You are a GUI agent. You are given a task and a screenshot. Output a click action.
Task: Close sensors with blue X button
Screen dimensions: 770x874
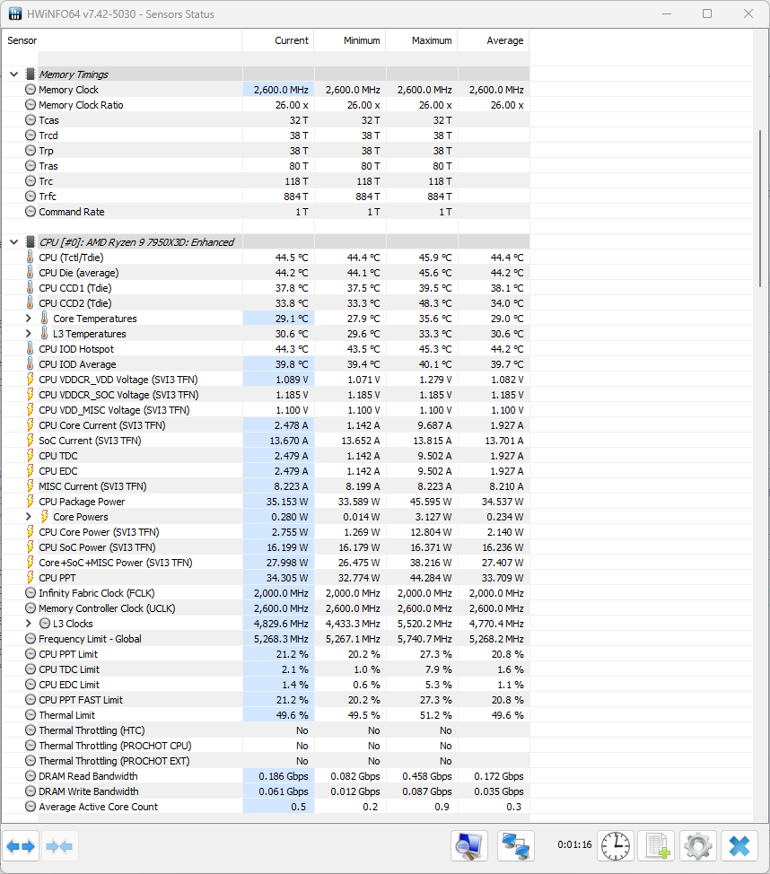point(739,846)
